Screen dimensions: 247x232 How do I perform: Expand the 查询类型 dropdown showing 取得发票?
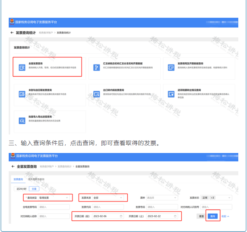54,198
